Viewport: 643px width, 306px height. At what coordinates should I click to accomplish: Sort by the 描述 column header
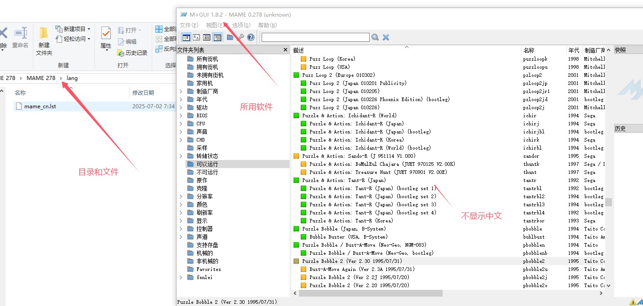tap(406, 50)
